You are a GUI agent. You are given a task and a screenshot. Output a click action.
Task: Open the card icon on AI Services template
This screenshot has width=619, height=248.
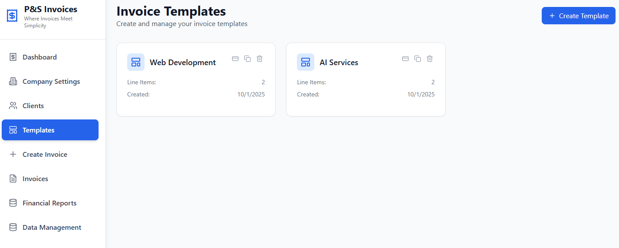405,59
